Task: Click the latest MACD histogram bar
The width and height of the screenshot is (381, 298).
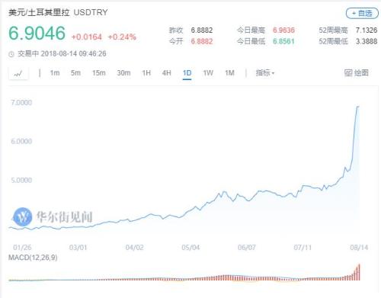Action: click(x=359, y=272)
